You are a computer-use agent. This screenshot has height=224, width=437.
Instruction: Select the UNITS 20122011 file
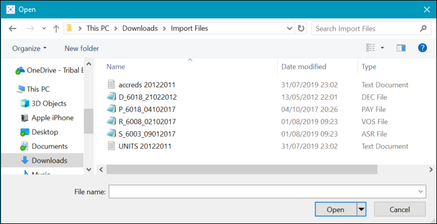coord(145,146)
